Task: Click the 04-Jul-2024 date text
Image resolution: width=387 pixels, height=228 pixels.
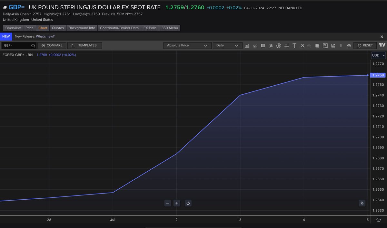Action: click(255, 8)
